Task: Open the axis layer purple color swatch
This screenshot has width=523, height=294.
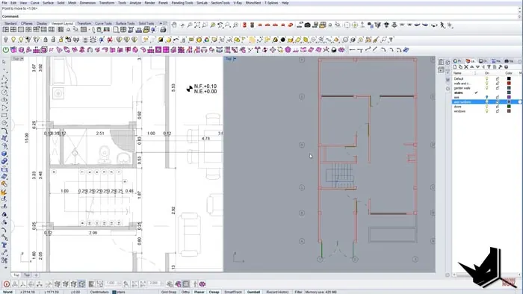Action: pos(509,97)
